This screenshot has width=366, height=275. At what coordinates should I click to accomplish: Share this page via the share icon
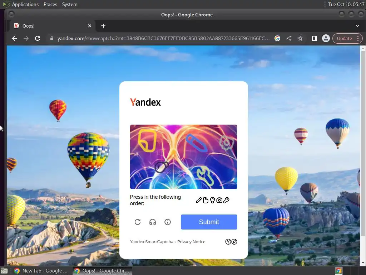[289, 38]
